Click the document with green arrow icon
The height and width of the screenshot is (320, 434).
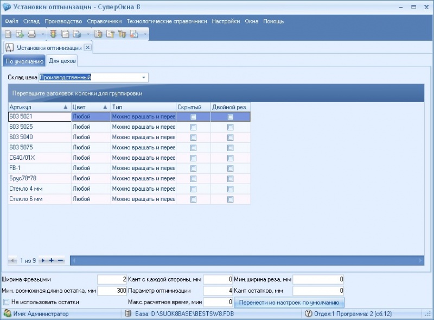coord(20,34)
